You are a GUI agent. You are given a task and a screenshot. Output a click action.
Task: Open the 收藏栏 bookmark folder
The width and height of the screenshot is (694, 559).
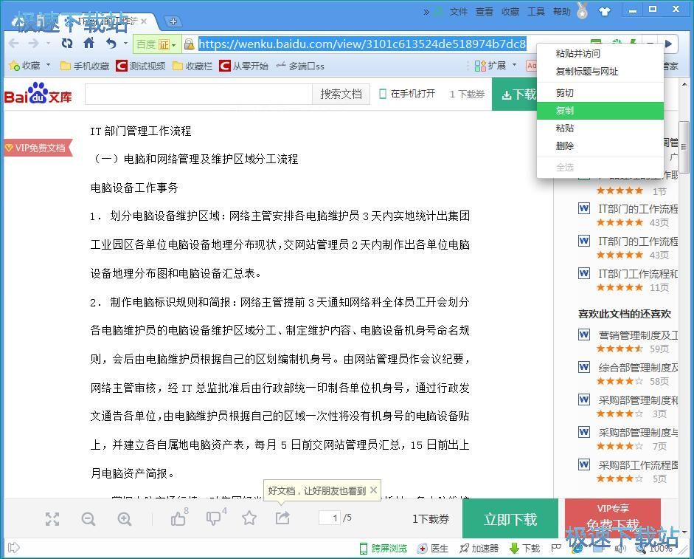[192, 66]
